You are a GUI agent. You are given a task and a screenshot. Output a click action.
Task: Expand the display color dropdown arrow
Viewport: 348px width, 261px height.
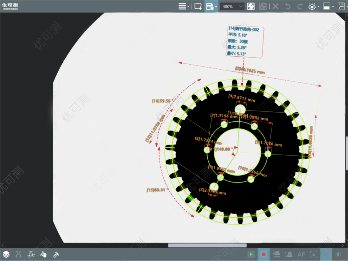coord(333,7)
